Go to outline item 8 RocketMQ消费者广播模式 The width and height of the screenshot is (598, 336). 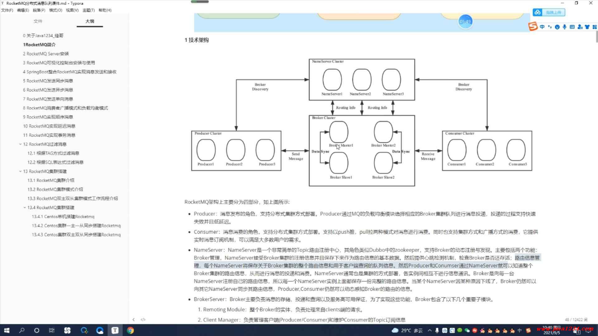[x=65, y=108]
